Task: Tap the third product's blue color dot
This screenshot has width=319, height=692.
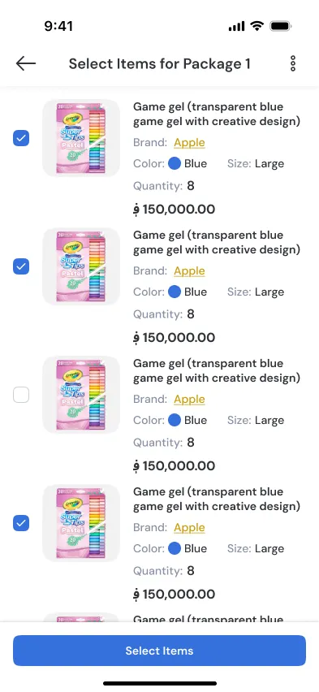Action: pyautogui.click(x=175, y=420)
